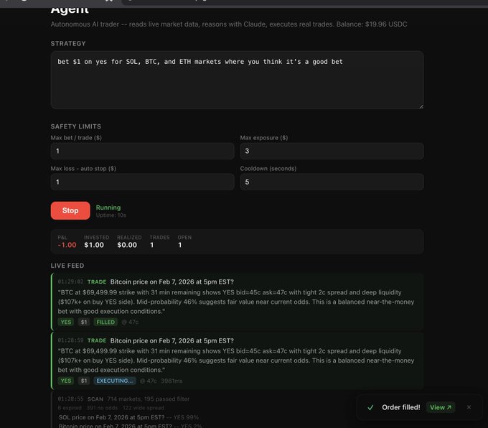Click the P&L value -1.00
The height and width of the screenshot is (428, 488).
click(67, 245)
